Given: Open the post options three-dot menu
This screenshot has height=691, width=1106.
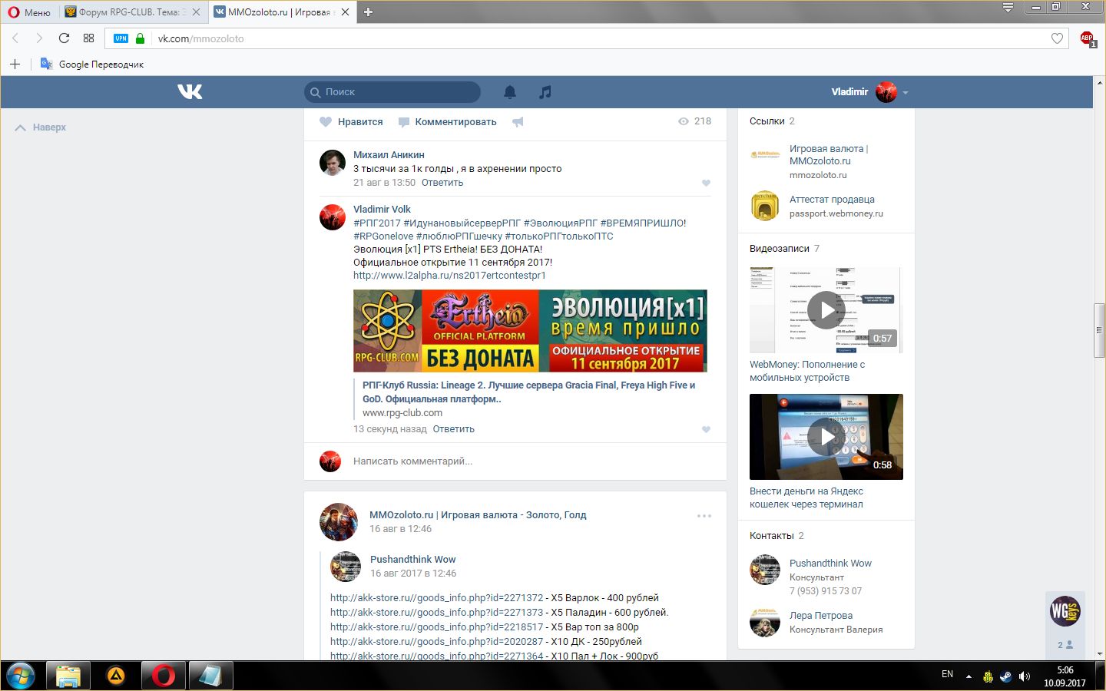Looking at the screenshot, I should click(704, 516).
